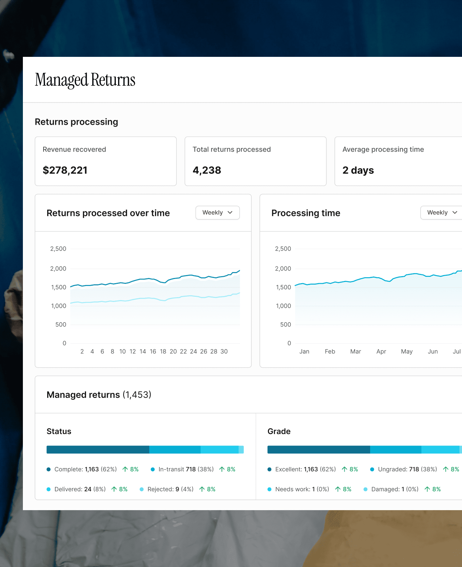Click the Damaged: 1 (0%) label

click(395, 489)
